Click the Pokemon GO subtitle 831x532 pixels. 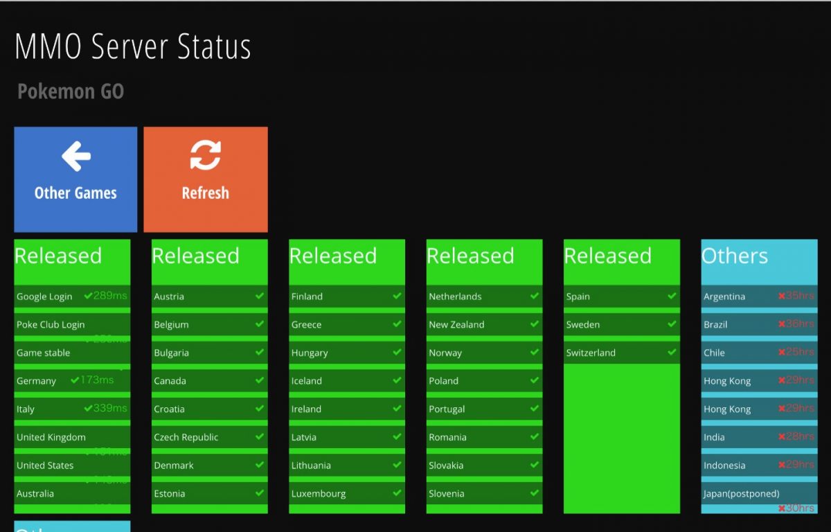[71, 91]
